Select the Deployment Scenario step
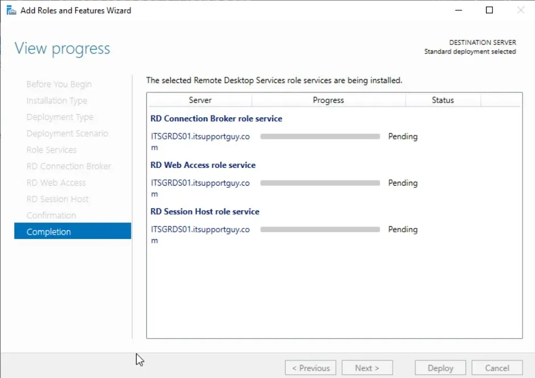This screenshot has width=535, height=378. (67, 133)
